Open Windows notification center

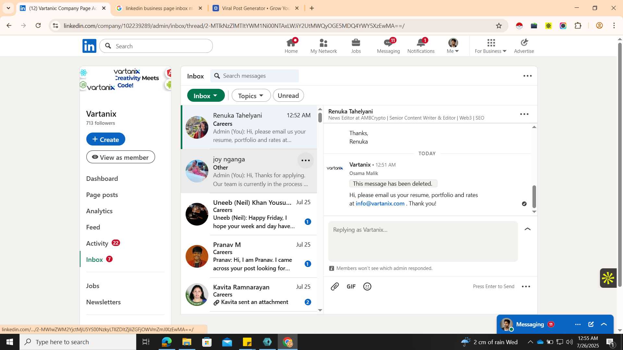(x=610, y=342)
